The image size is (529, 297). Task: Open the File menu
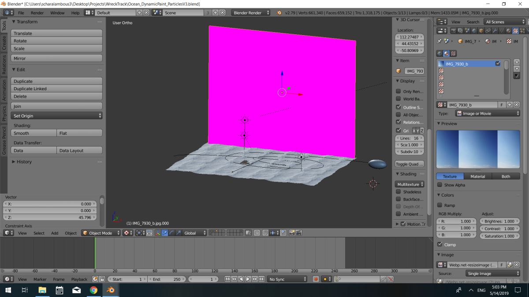[21, 13]
